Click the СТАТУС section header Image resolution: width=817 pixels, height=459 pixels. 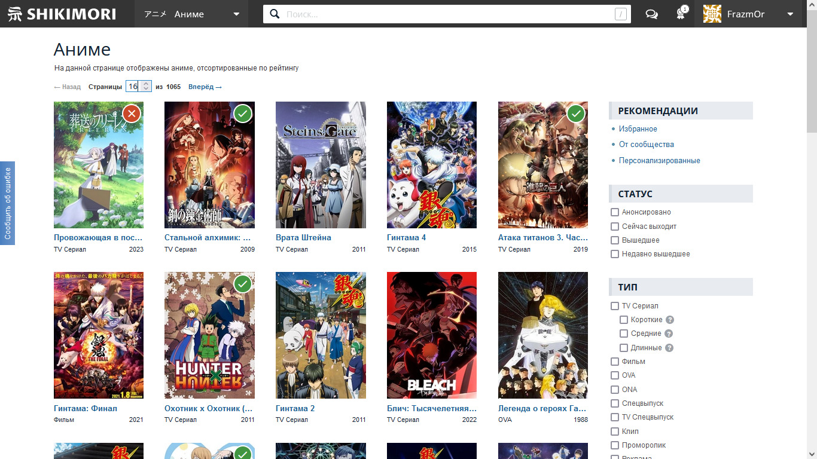tap(681, 194)
